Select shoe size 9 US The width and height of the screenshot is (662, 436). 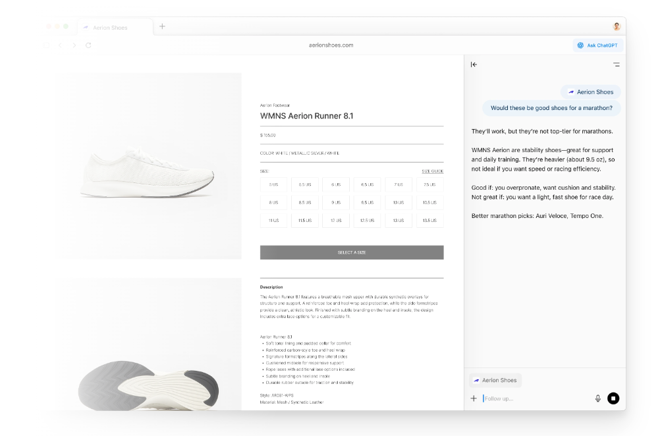click(336, 203)
